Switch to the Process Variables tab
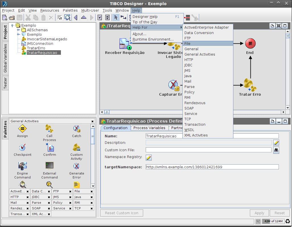This screenshot has width=292, height=227. (x=149, y=128)
